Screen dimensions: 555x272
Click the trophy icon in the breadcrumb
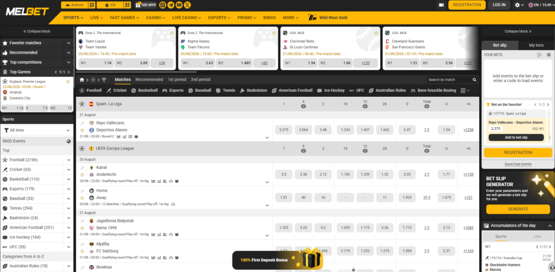point(104,79)
